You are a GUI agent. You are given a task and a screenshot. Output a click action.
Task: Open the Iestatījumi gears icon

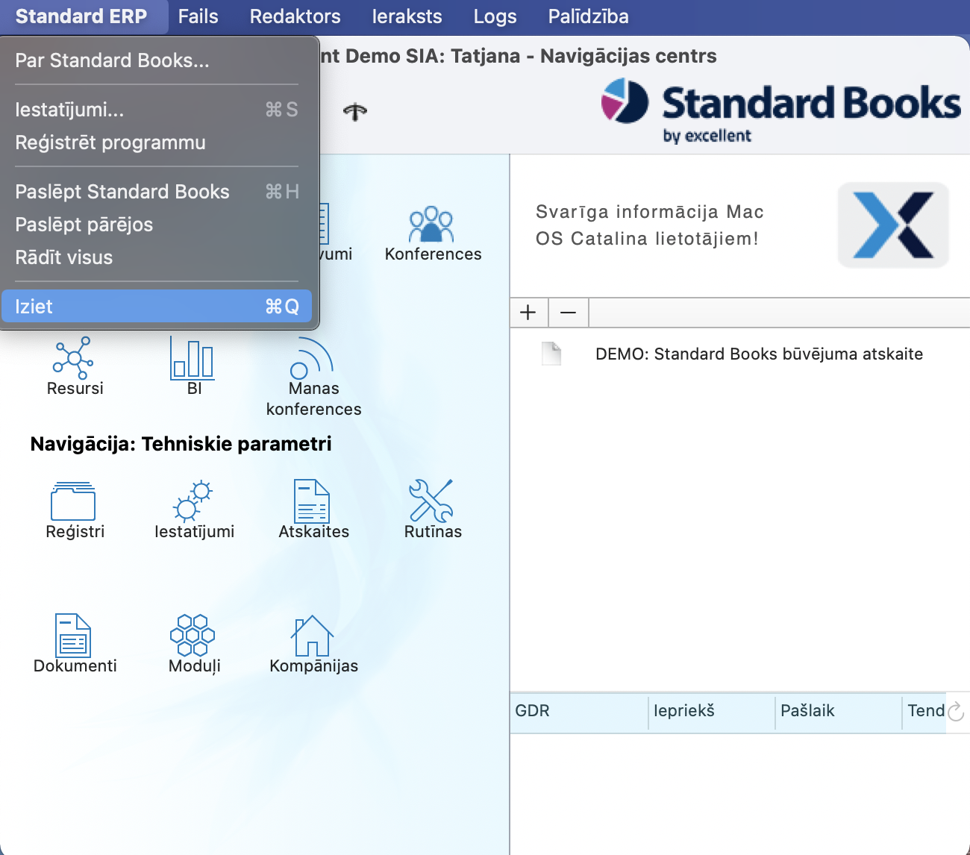193,501
